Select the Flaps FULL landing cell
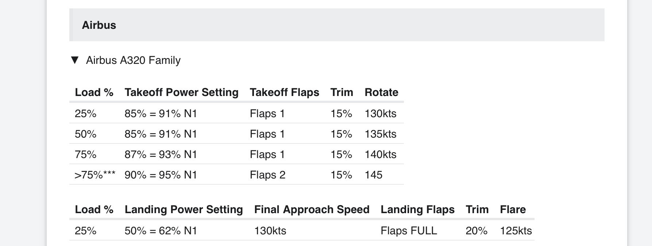The height and width of the screenshot is (246, 652). click(x=409, y=231)
